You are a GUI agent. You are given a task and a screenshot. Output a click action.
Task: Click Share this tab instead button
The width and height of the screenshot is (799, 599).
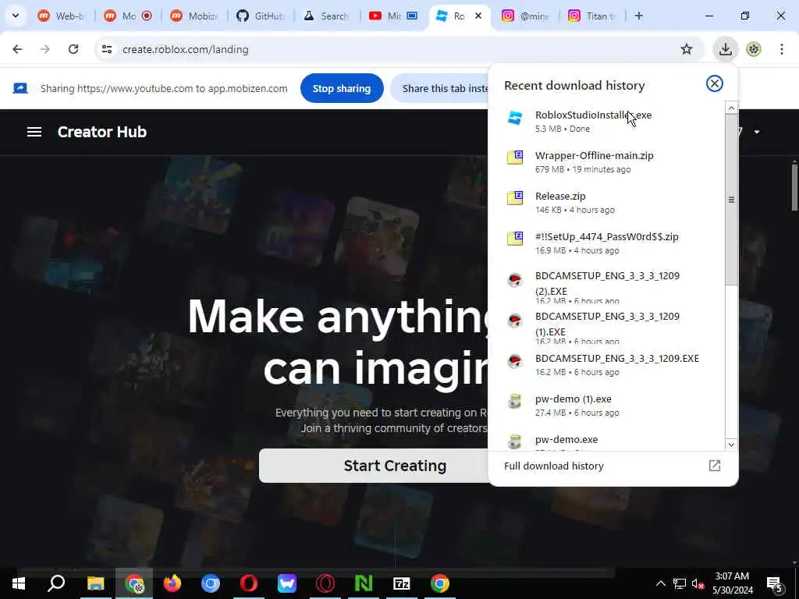pos(440,88)
